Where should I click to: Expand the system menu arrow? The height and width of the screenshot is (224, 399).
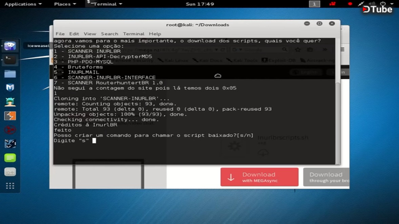392,4
